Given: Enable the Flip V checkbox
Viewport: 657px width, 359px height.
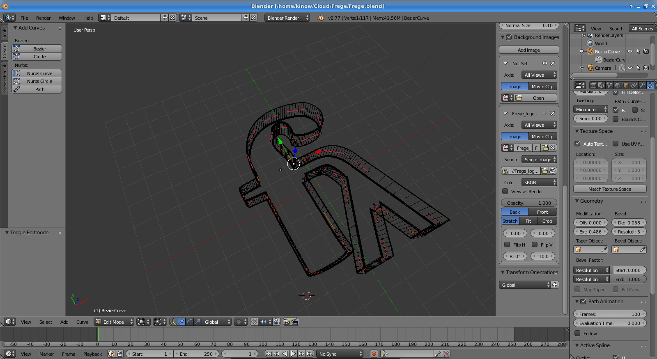Looking at the screenshot, I should 535,245.
